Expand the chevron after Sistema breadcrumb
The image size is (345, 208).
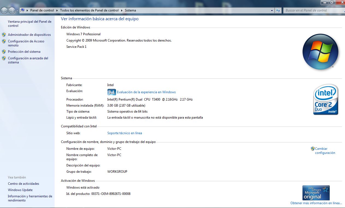[x=138, y=10]
